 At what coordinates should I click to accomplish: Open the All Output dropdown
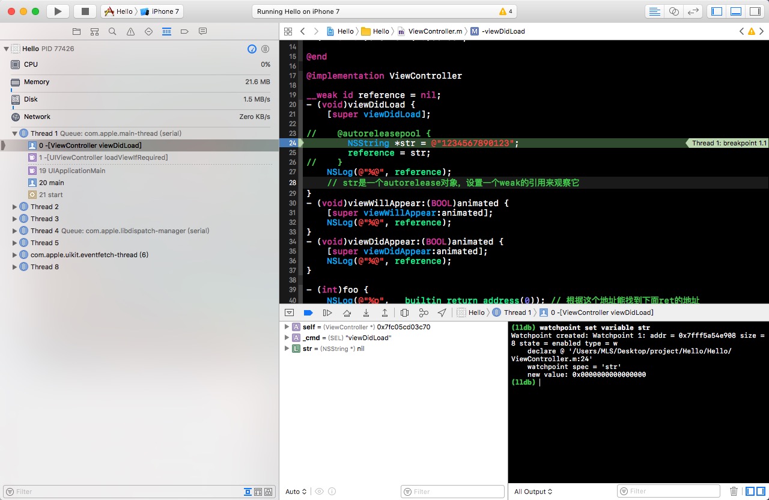tap(533, 492)
